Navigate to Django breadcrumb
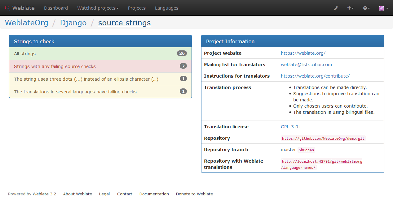 pyautogui.click(x=73, y=23)
